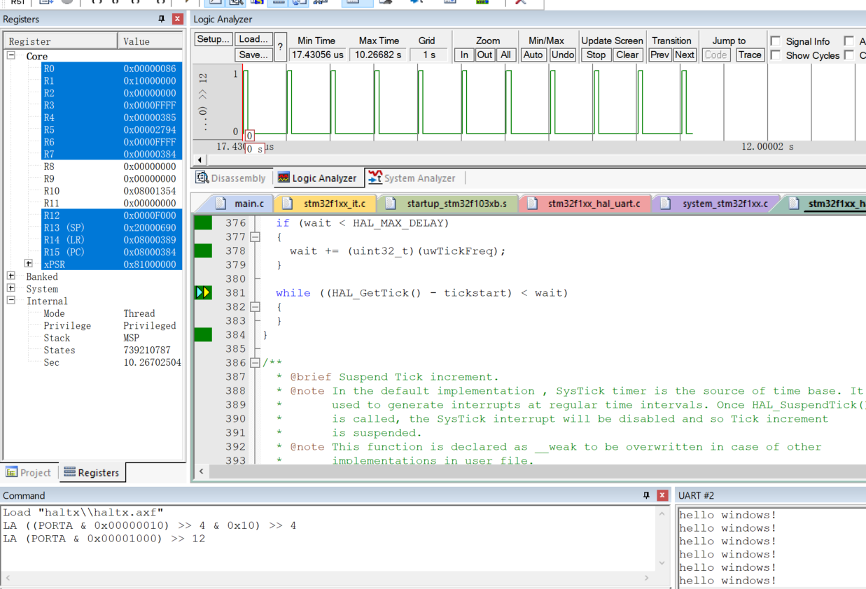Click the execution arrow marker at line 381
The height and width of the screenshot is (589, 866).
[x=203, y=292]
